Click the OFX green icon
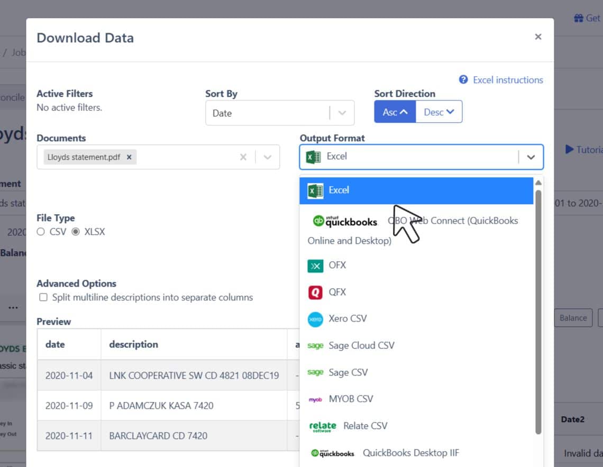Viewport: 603px width, 467px height. 315,265
